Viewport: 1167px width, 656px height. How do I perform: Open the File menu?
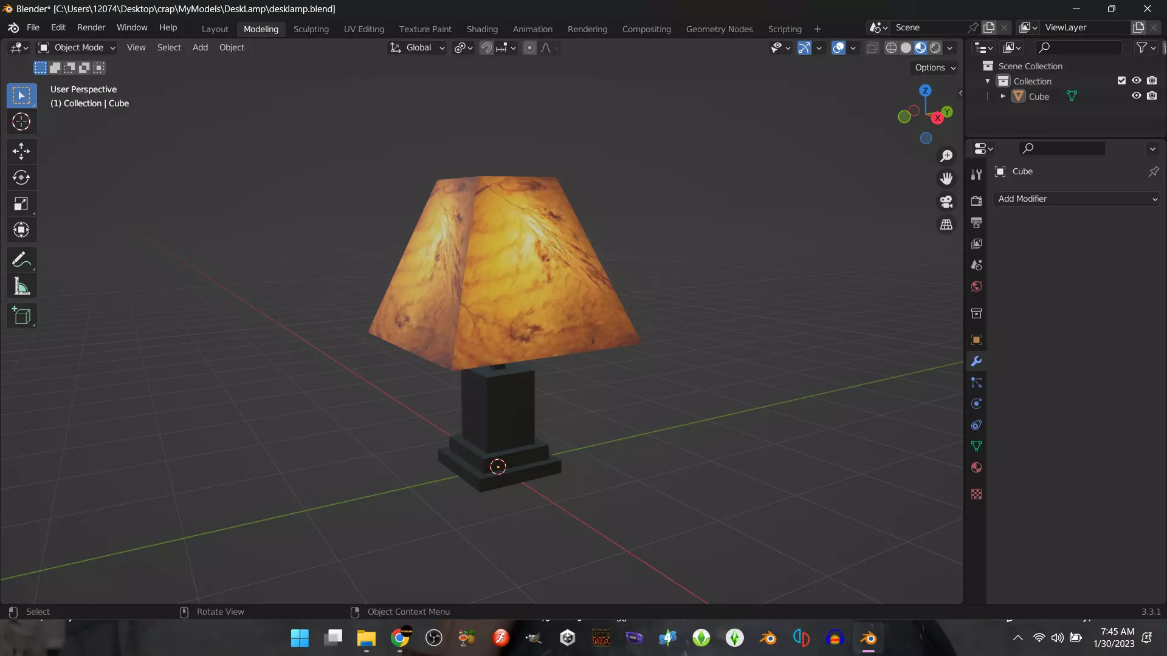tap(33, 28)
